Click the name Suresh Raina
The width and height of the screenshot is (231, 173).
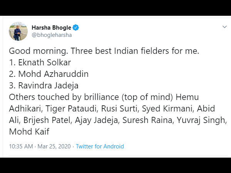coord(147,120)
